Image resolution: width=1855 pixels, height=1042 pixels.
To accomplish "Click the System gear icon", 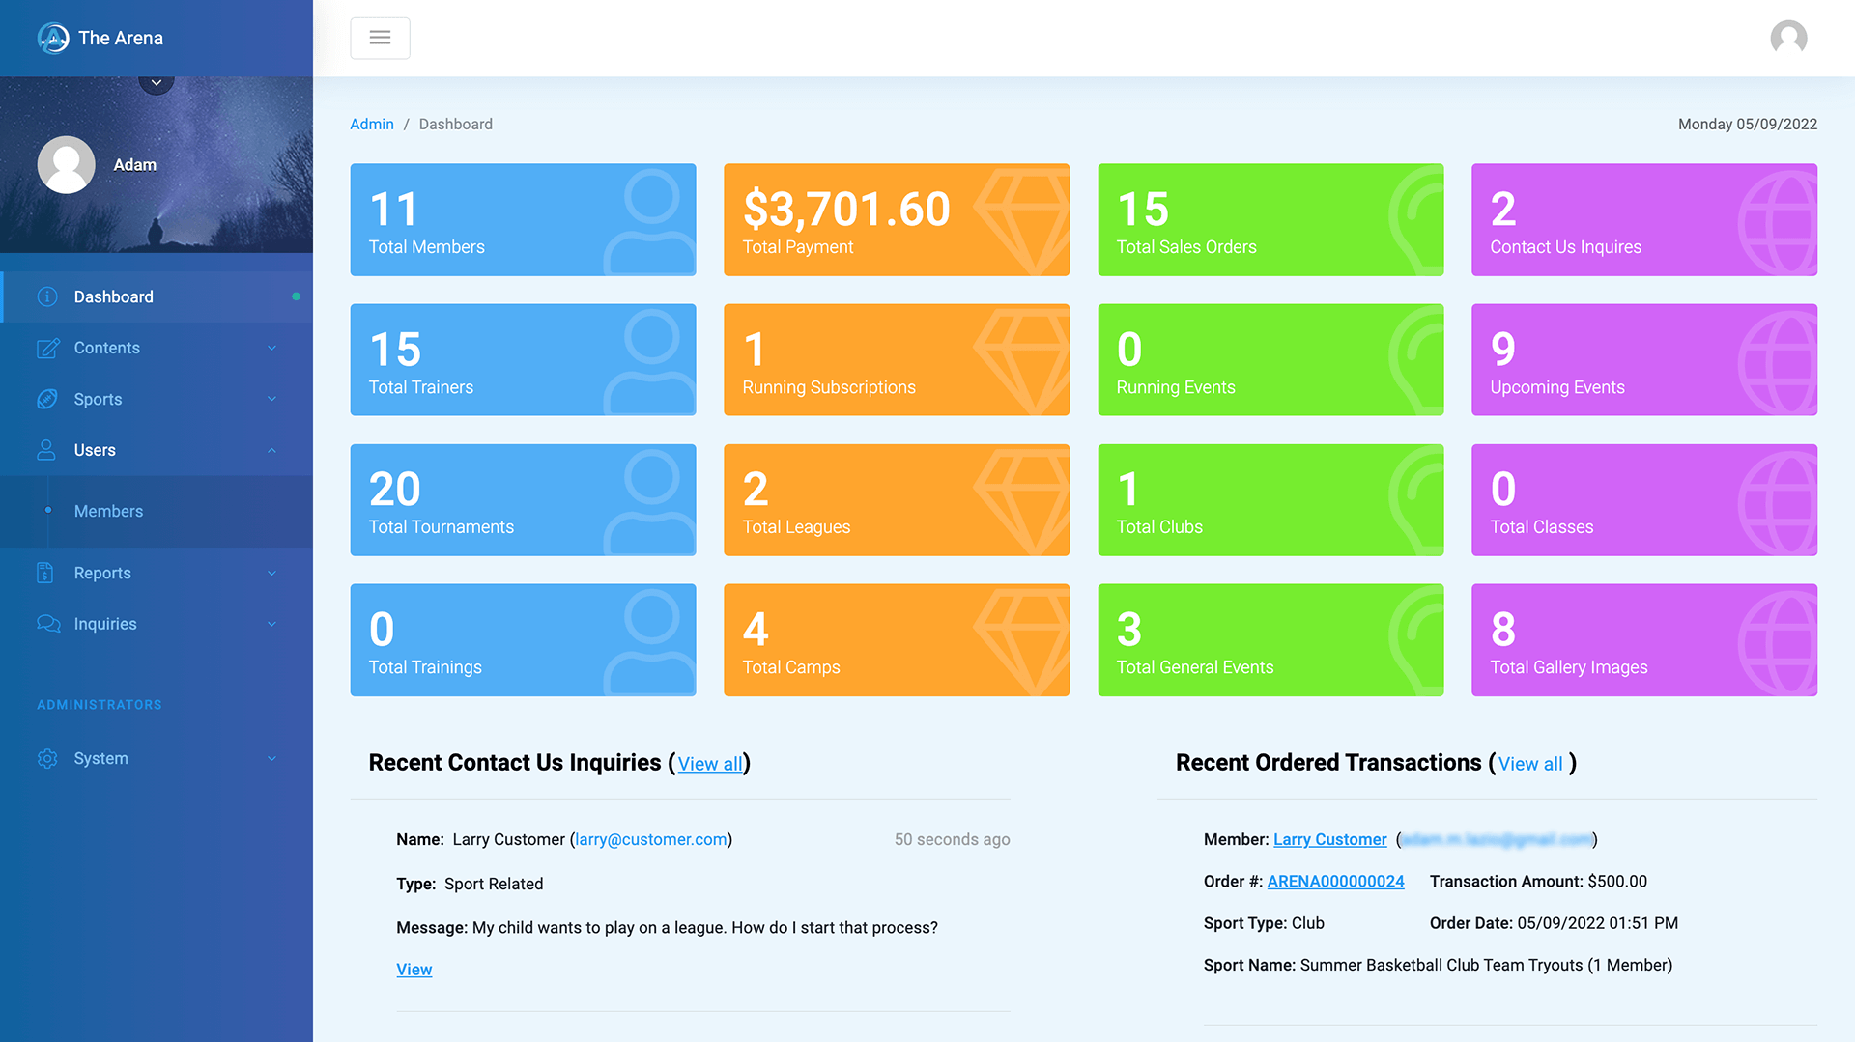I will (x=47, y=758).
